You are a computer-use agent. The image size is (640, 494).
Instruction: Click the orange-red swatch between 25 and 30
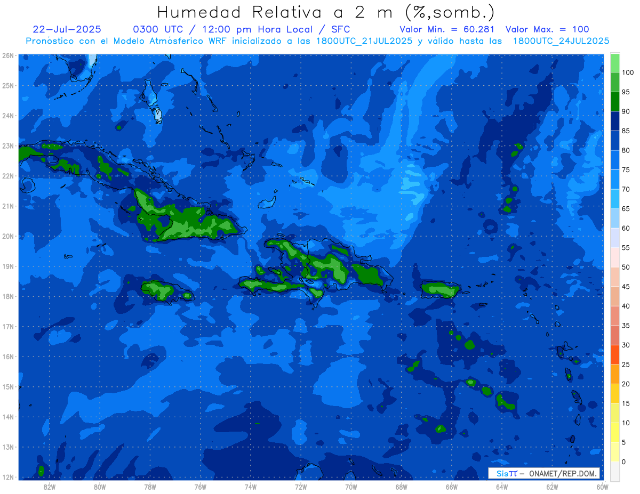[x=615, y=354]
